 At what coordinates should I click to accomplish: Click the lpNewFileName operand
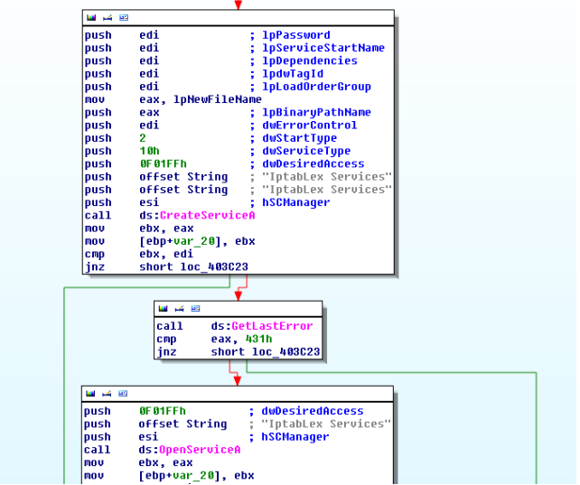point(217,99)
